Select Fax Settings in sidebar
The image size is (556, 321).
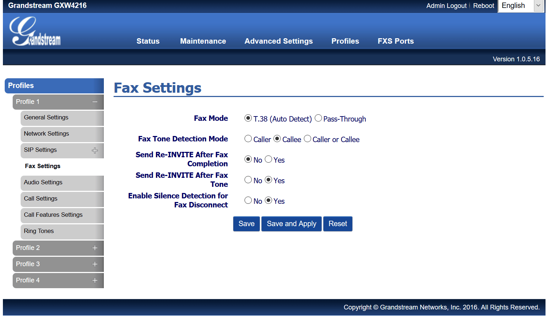point(43,166)
